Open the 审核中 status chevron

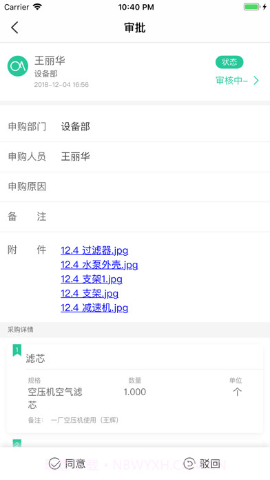point(256,81)
